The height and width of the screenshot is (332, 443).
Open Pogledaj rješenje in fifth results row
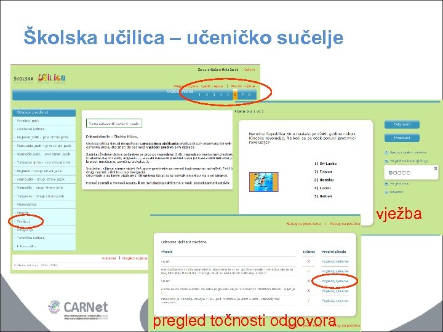[x=335, y=301]
